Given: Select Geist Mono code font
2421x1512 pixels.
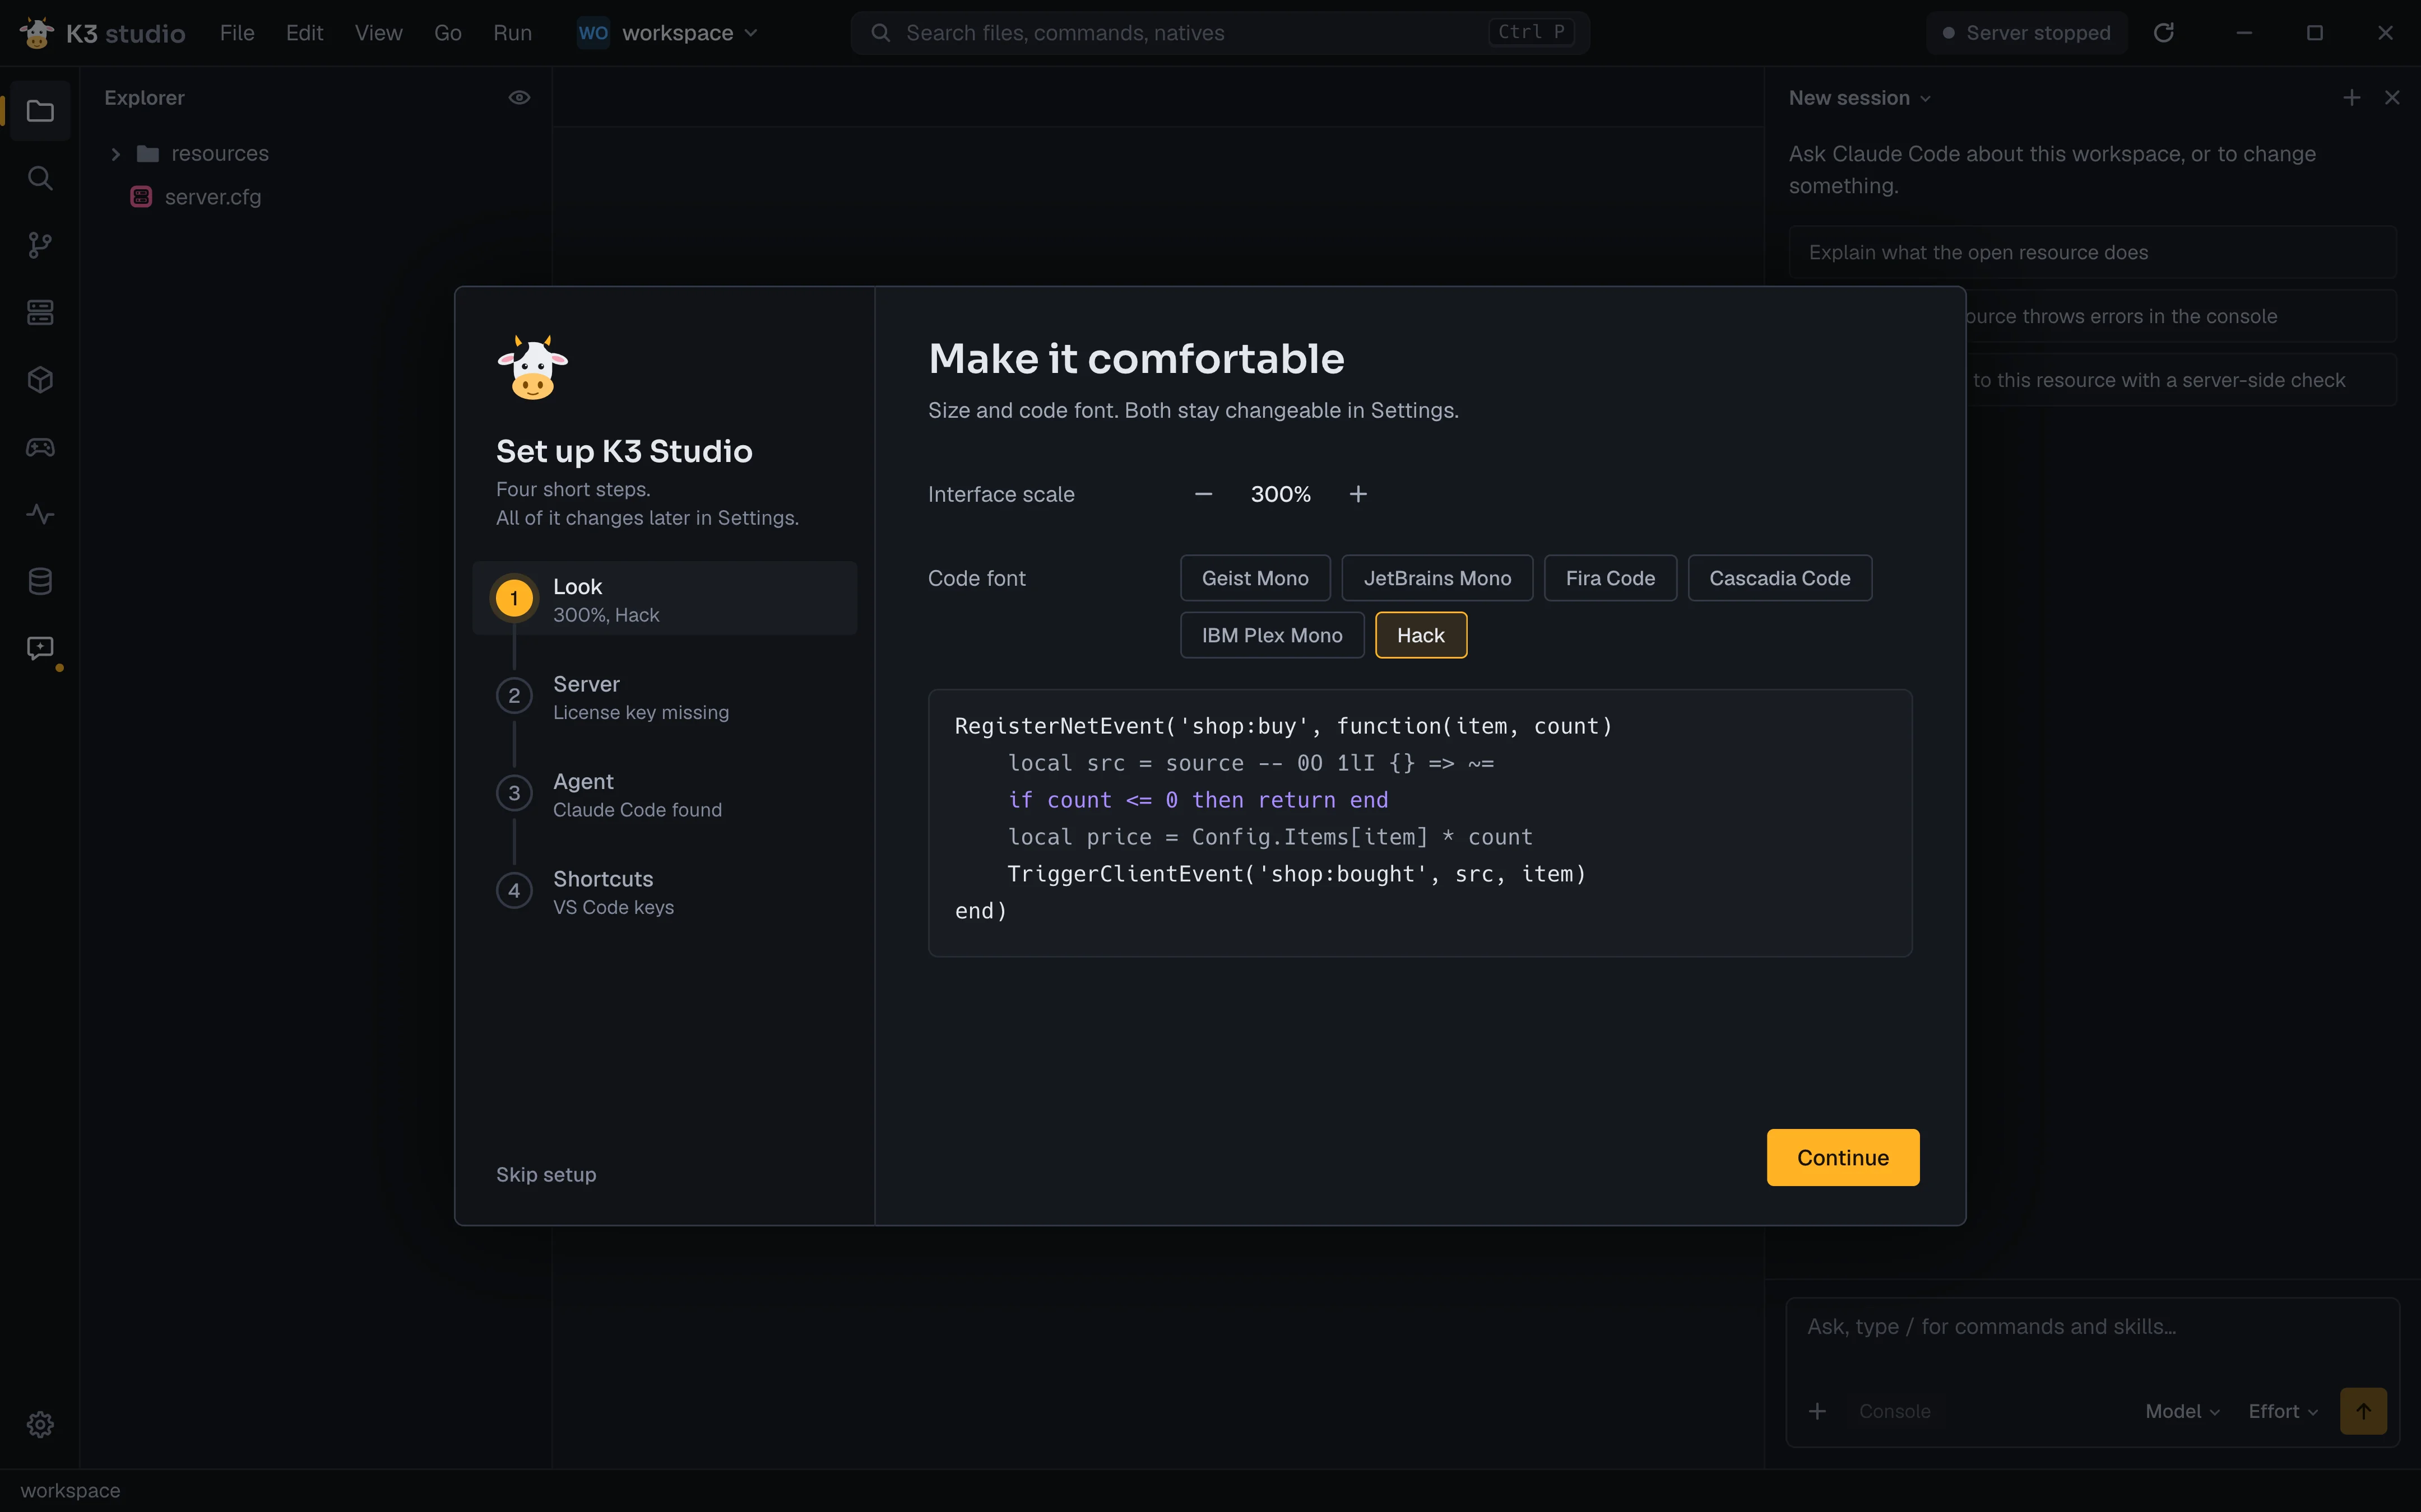Looking at the screenshot, I should point(1255,578).
